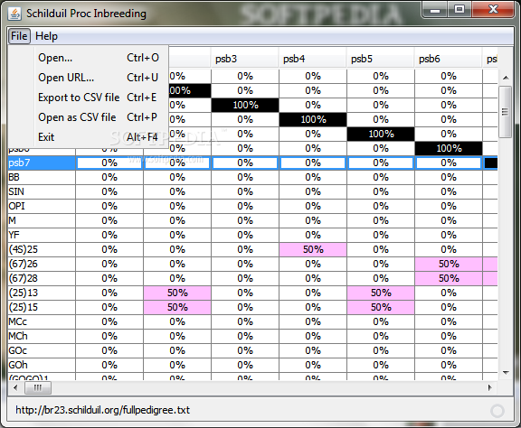Click pink 50% cell in (4S)25 row
This screenshot has width=521, height=428.
coord(313,249)
